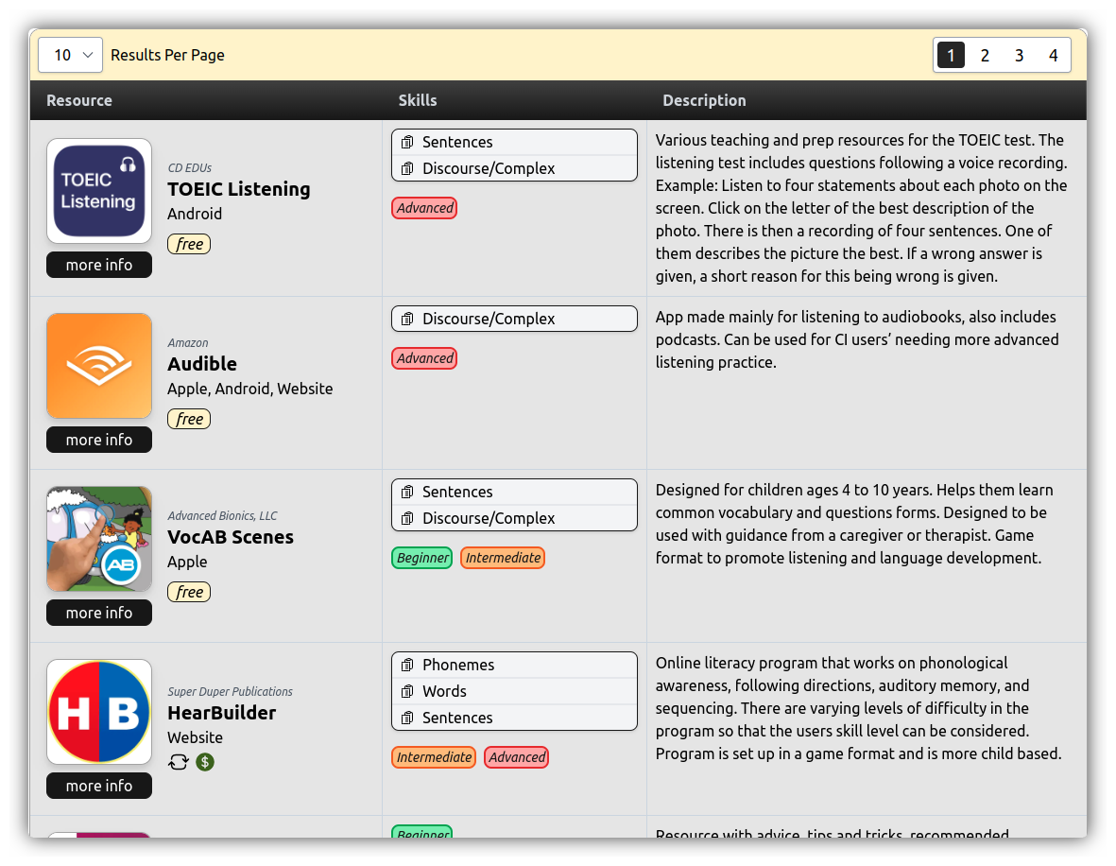Screen dimensions: 1116x866
Task: Click the Sentences skill icon for HearBuilder
Action: (407, 718)
